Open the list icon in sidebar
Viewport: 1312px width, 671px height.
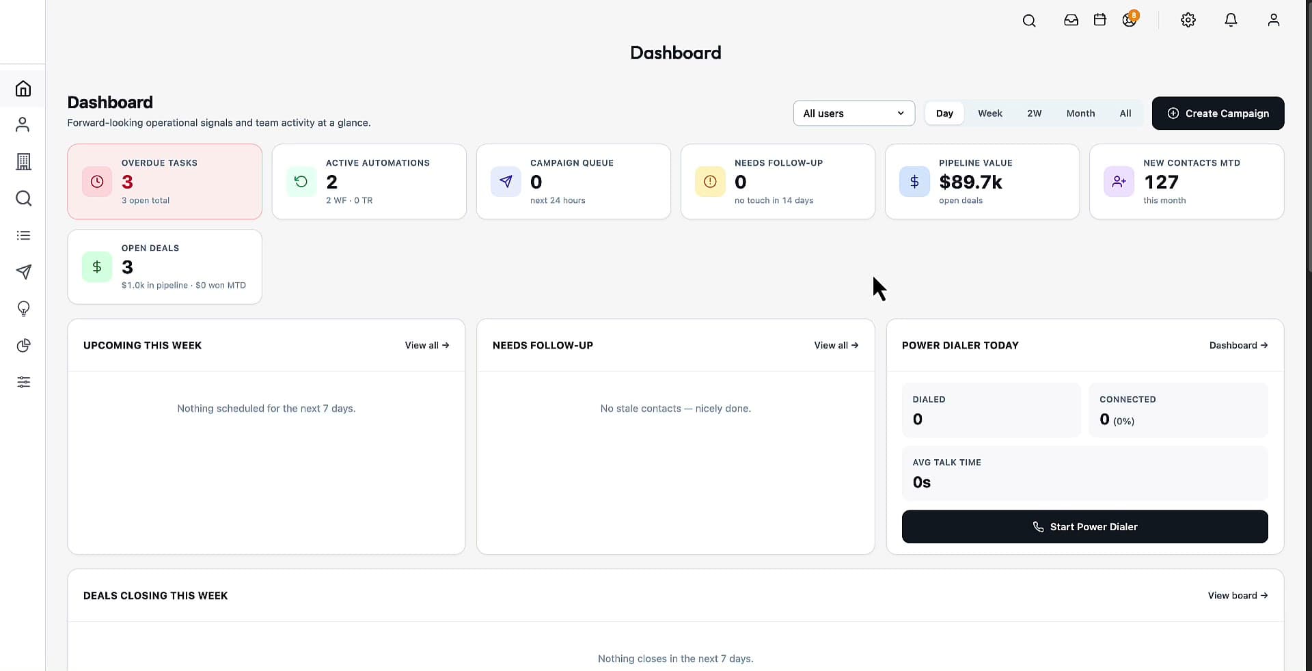coord(23,235)
